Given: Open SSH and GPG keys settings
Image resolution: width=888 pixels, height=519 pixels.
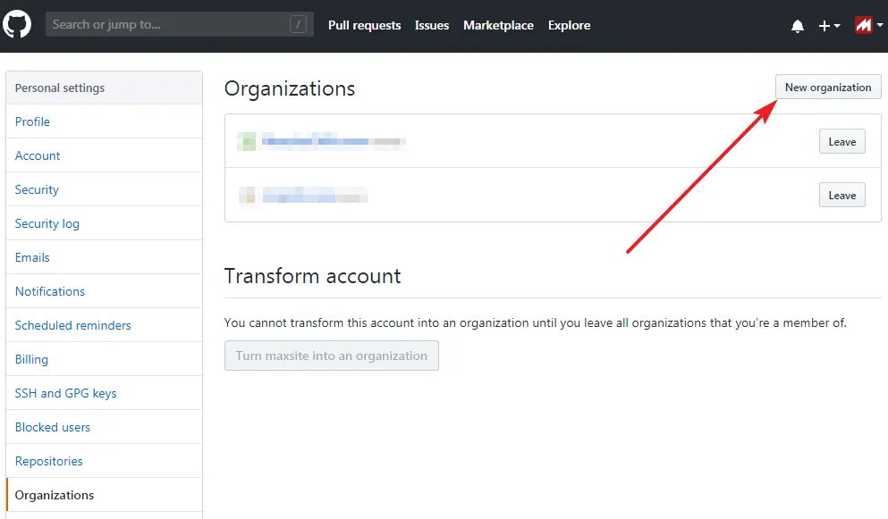Looking at the screenshot, I should pos(64,393).
